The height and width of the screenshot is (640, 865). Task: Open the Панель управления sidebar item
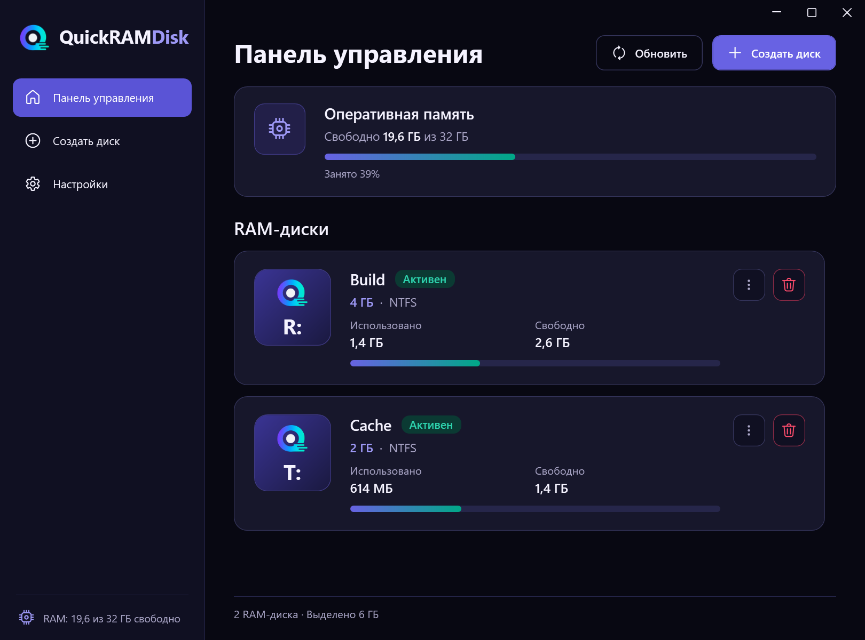coord(102,98)
